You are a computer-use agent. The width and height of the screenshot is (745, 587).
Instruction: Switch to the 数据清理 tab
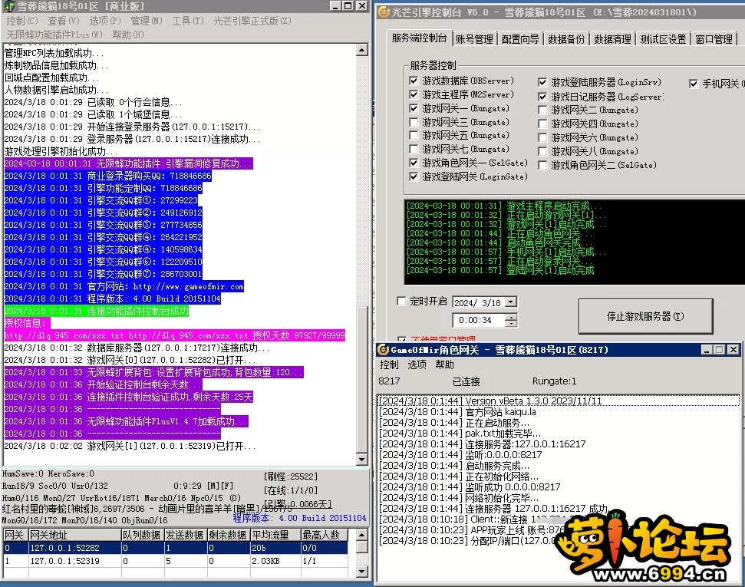pos(612,39)
